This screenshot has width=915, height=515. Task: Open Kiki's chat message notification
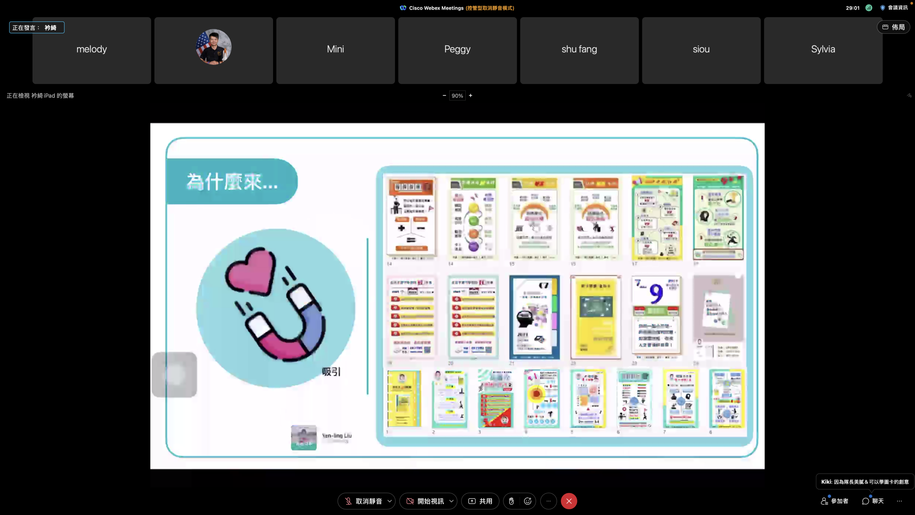click(865, 482)
